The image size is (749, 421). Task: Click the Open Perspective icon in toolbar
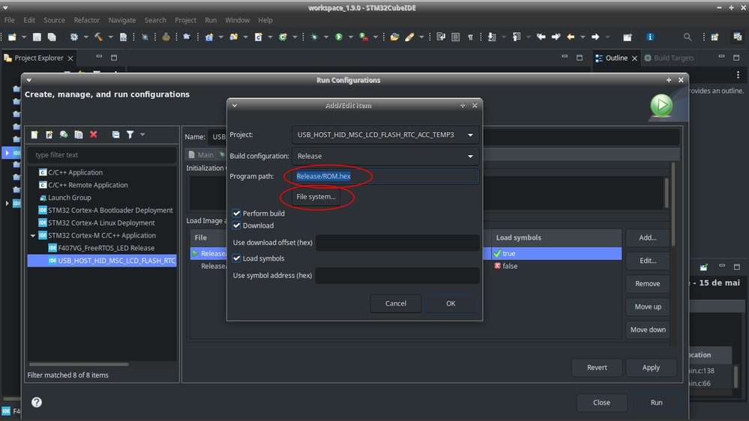[x=715, y=37]
